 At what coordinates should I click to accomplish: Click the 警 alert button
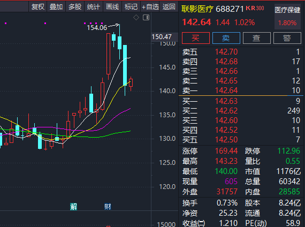click(287, 38)
